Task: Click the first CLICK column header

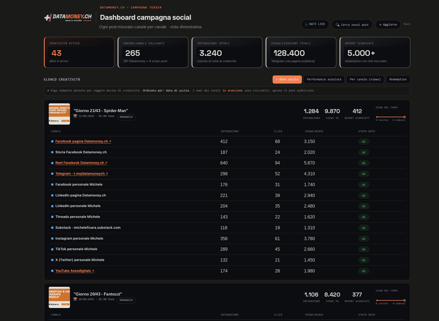Action: 278,131
